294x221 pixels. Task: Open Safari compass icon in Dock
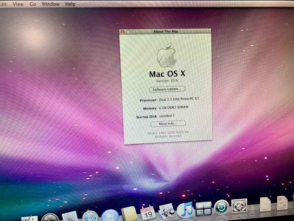click(90, 216)
